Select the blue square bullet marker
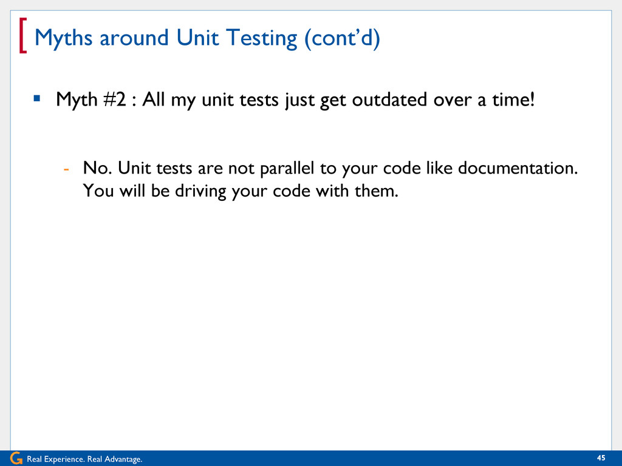The image size is (622, 466). pyautogui.click(x=37, y=98)
